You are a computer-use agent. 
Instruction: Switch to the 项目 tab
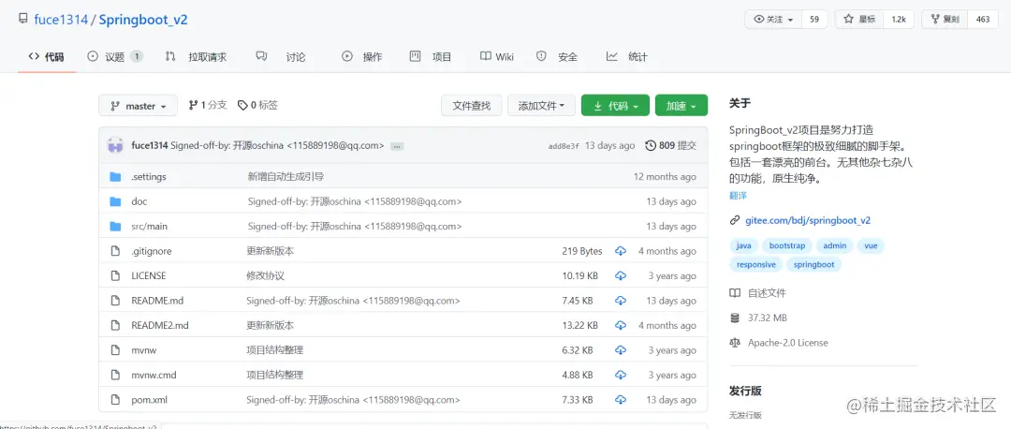point(431,57)
